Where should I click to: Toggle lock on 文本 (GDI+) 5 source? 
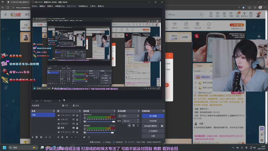tap(77, 115)
